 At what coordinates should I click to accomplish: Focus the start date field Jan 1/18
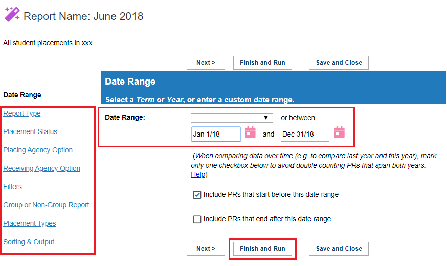(x=216, y=134)
